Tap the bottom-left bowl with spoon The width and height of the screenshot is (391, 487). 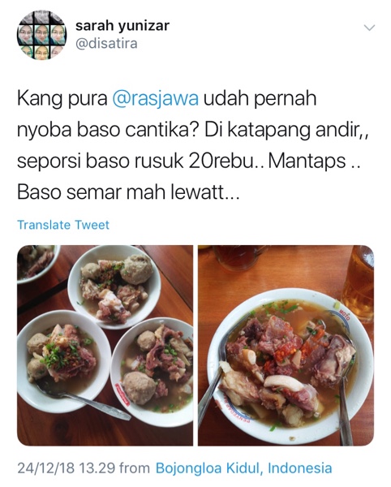pos(62,361)
